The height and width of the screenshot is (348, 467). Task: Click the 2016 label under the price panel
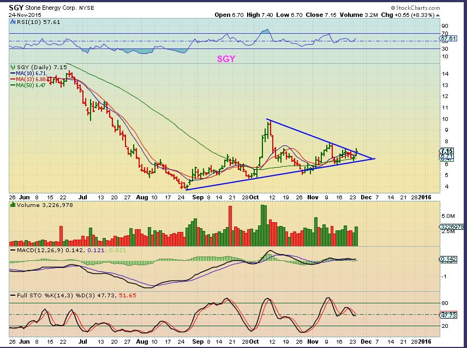pos(424,197)
